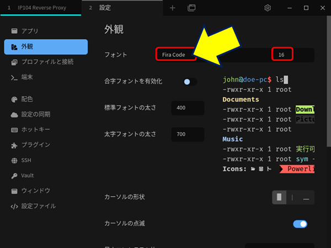This screenshot has width=331, height=248.
Task: Click the 外観 palette icon in sidebar
Action: (14, 47)
